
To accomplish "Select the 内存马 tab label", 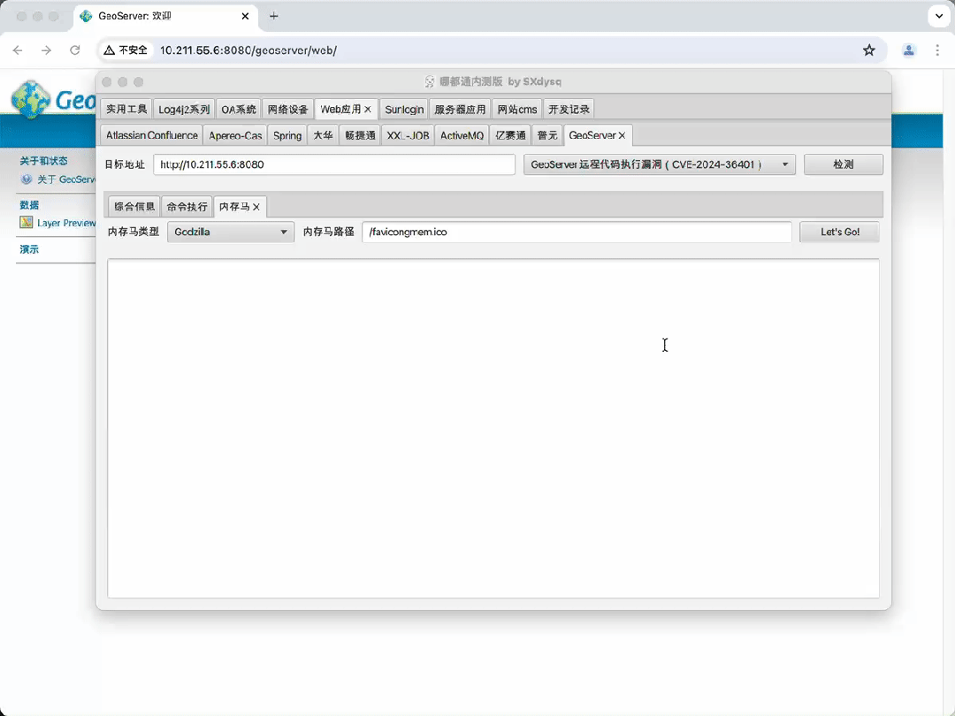I will tap(233, 206).
